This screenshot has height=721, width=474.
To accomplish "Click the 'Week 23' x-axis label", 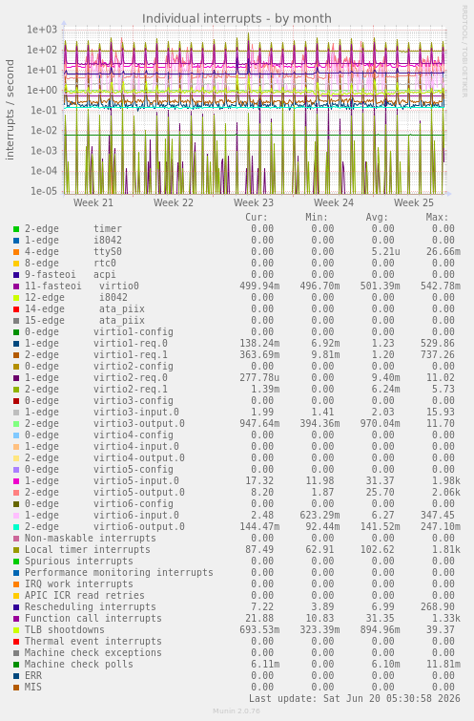I will [254, 202].
